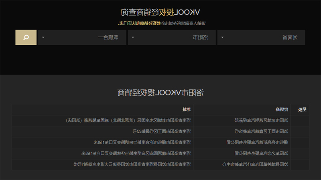Click the 星级 column header

click(302, 110)
